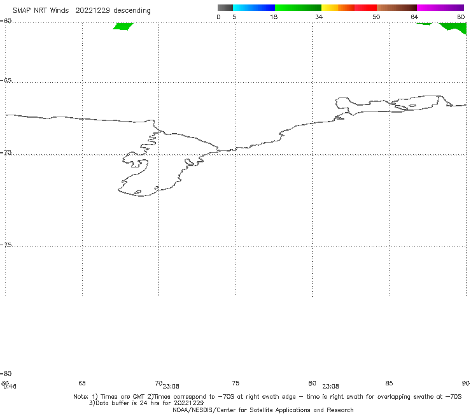Click the longitude label "75" on the bottom axis
471x414 pixels.
click(236, 383)
